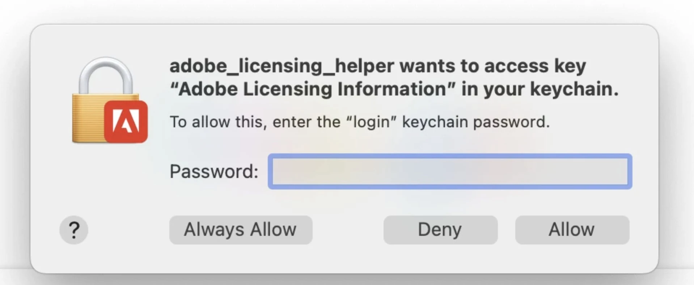Click the "Adobe Licensing Information" key name
Image resolution: width=694 pixels, height=285 pixels.
click(x=313, y=89)
